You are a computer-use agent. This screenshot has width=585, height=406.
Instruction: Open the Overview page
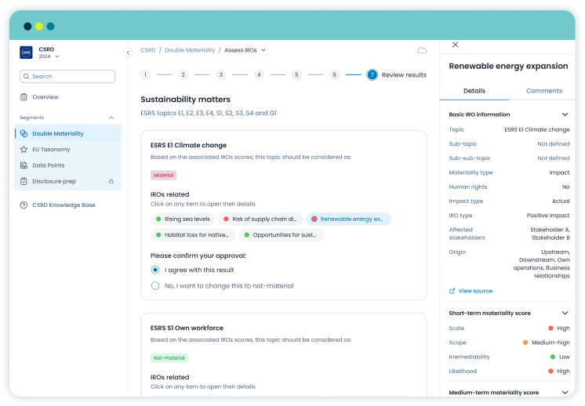coord(45,97)
